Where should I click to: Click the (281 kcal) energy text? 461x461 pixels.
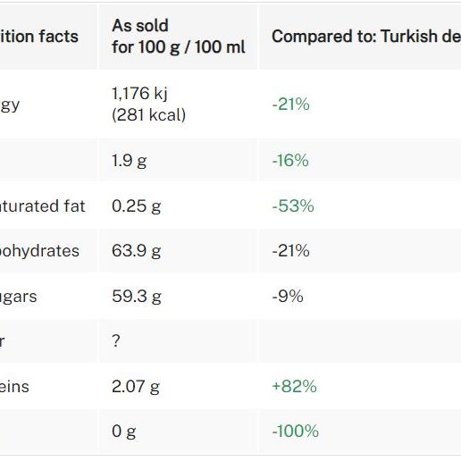point(148,115)
